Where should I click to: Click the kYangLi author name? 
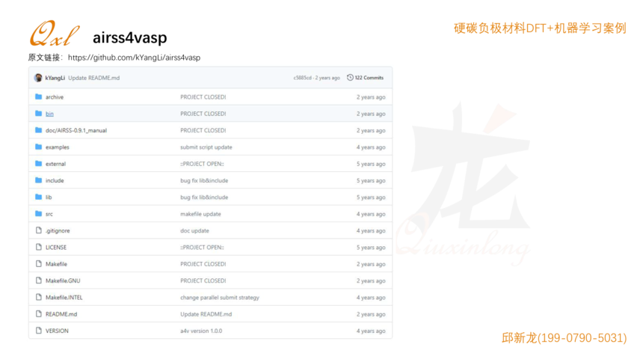(x=55, y=78)
